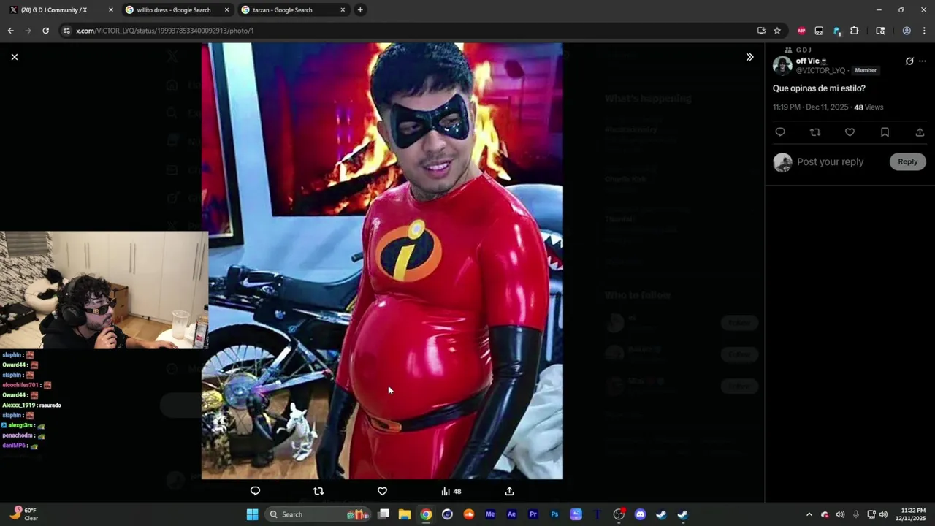935x526 pixels.
Task: Open the post's more options (three dots)
Action: (x=923, y=61)
